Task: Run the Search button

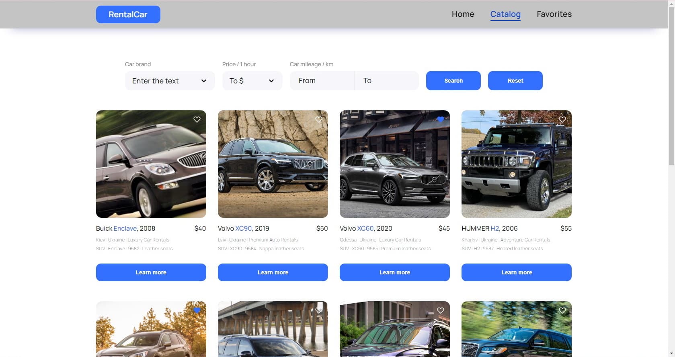Action: tap(453, 81)
